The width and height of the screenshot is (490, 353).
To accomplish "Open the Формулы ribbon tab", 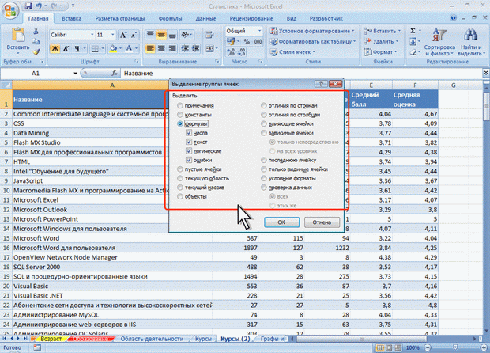I will 170,18.
